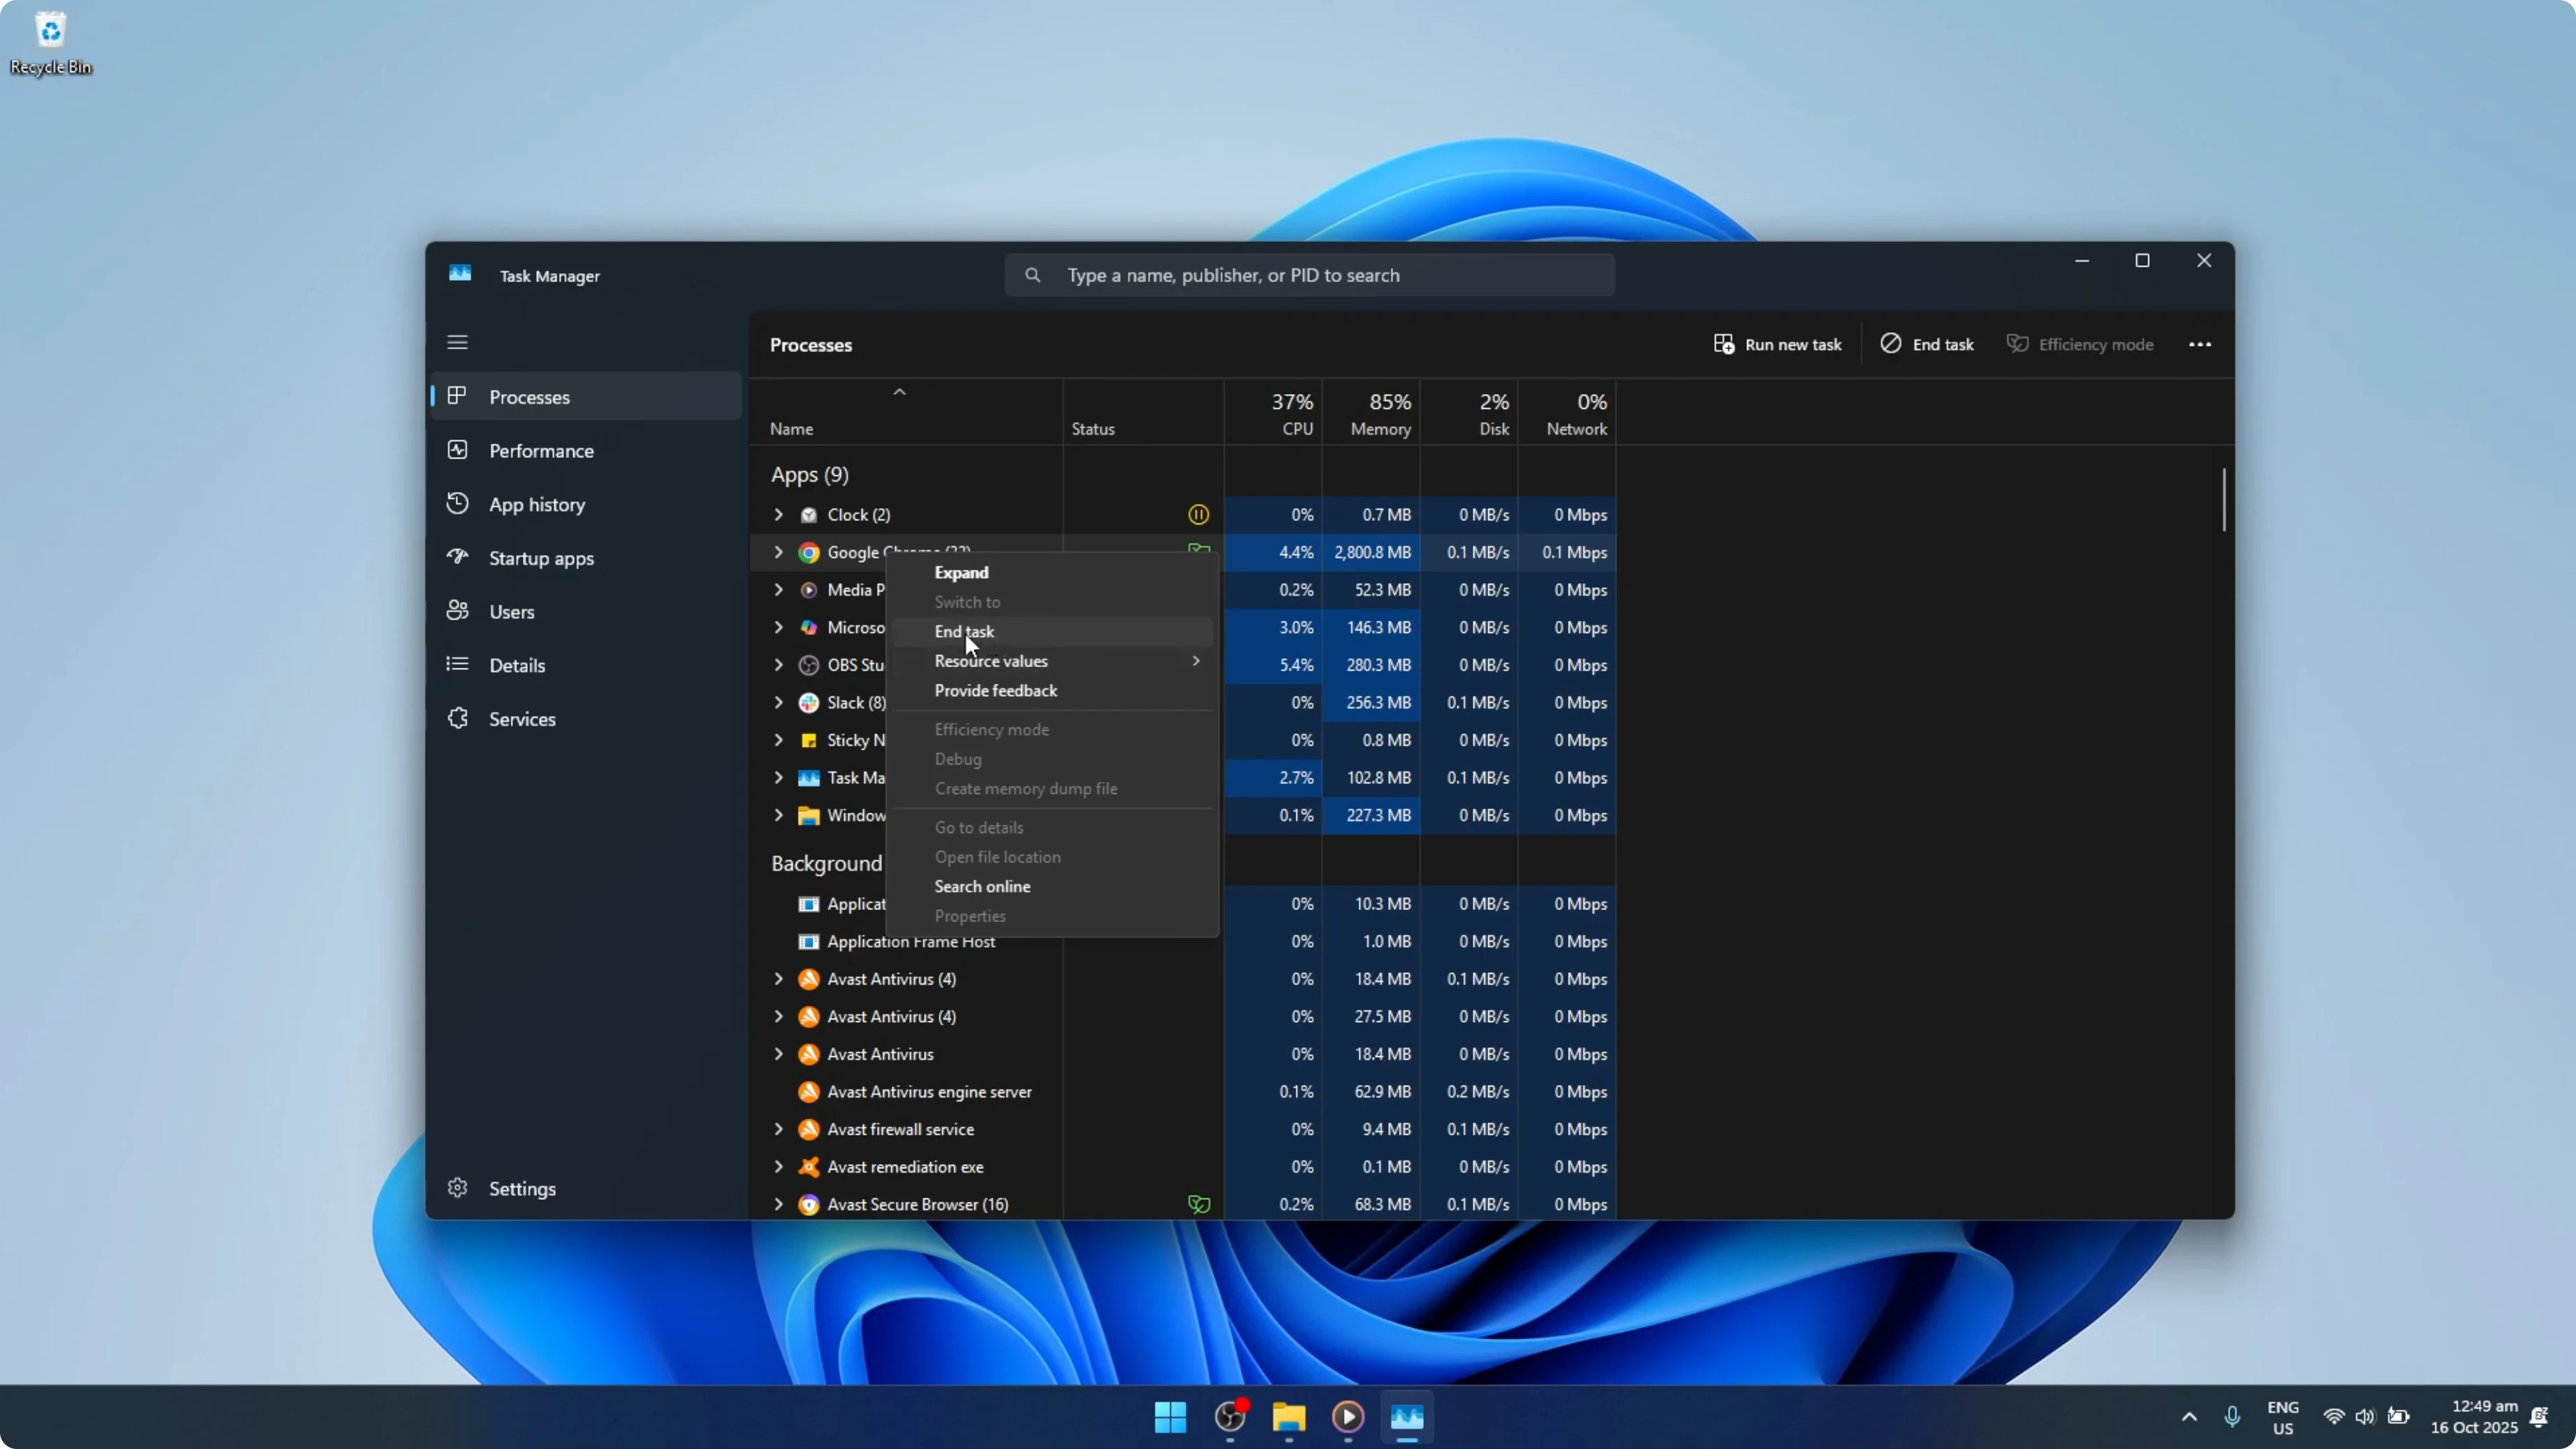Image resolution: width=2576 pixels, height=1449 pixels.
Task: Open the three-dot more options menu
Action: 2200,345
